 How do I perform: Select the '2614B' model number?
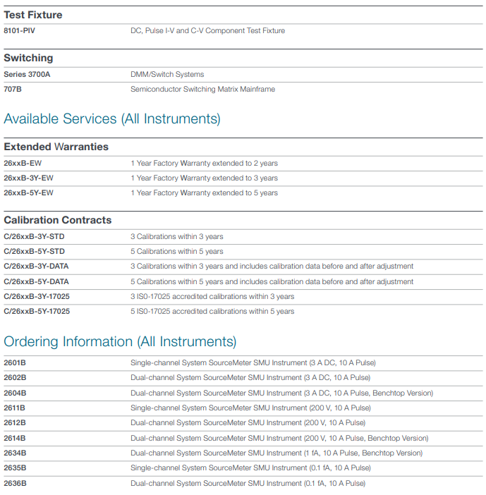pos(15,438)
